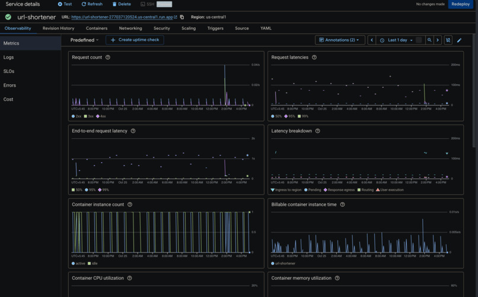Open help for Latency breakdown chart
Image resolution: width=478 pixels, height=297 pixels.
pyautogui.click(x=318, y=131)
